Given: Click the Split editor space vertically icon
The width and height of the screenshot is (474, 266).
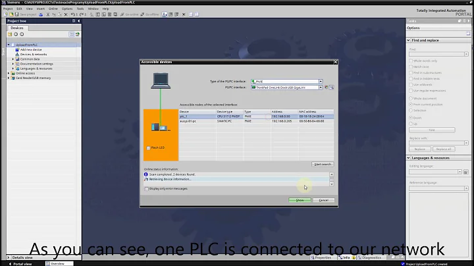Looking at the screenshot, I should [197, 14].
